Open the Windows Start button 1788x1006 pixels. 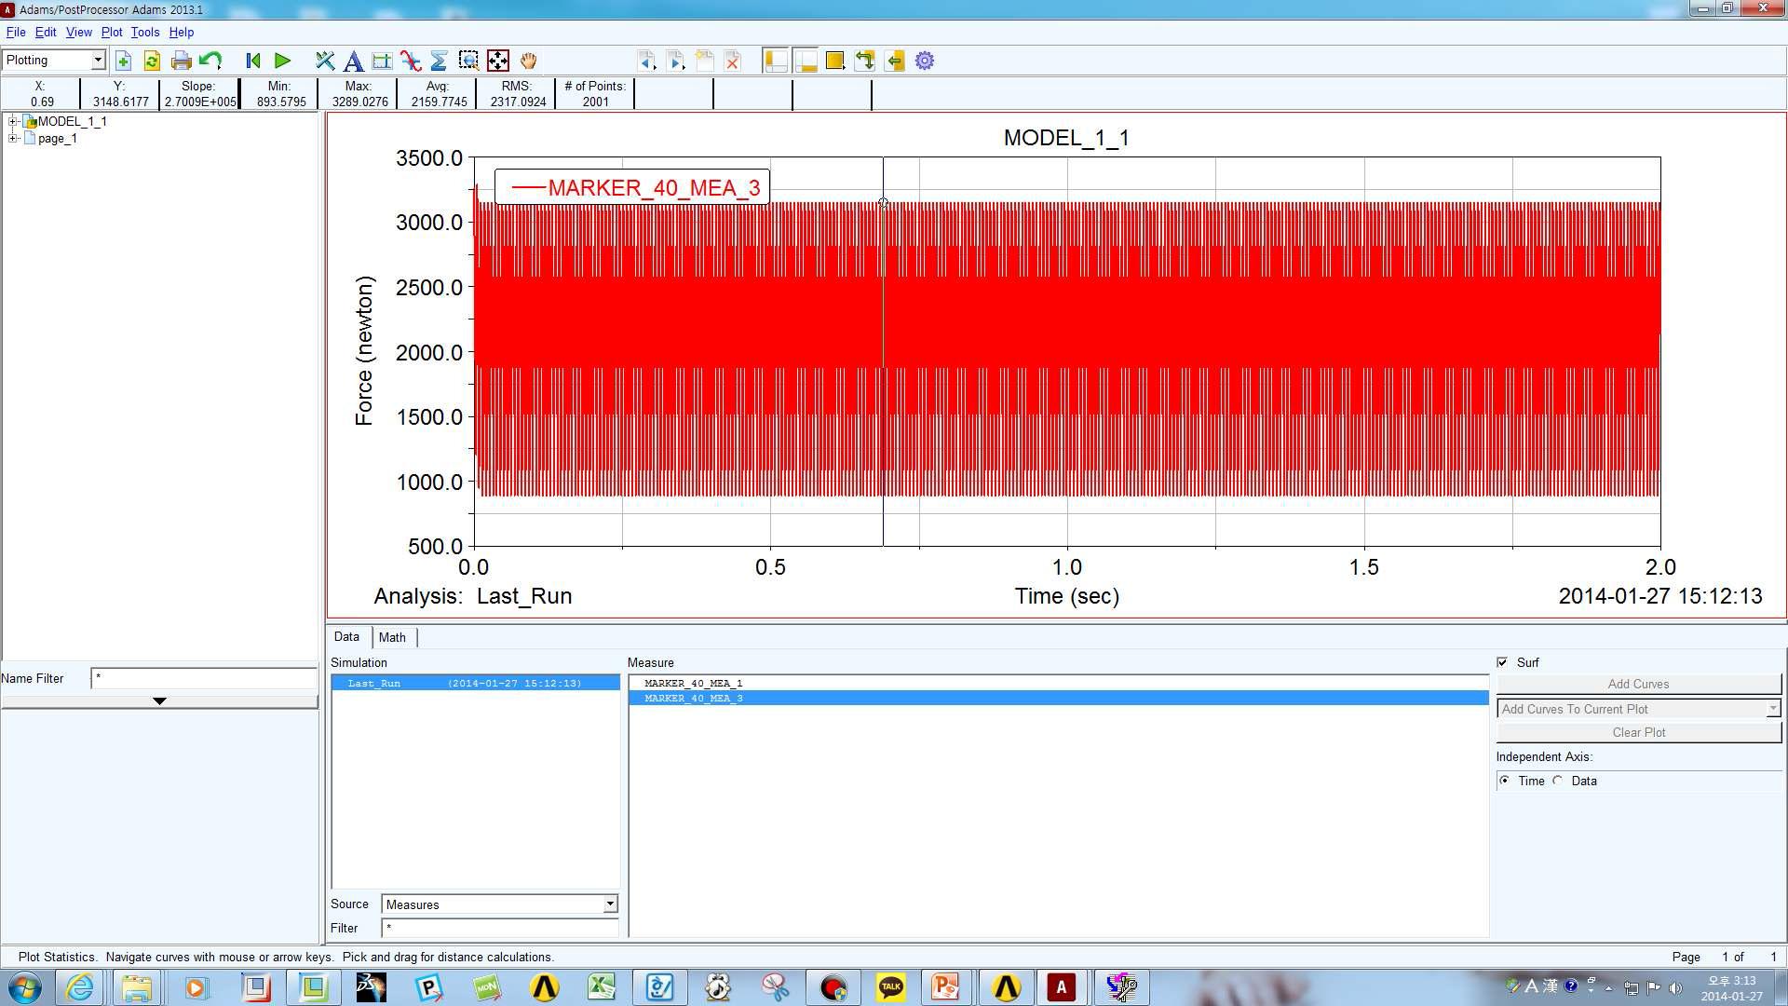click(x=25, y=987)
